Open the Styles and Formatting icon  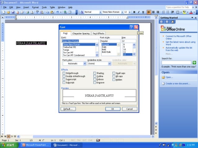[x=82, y=12]
